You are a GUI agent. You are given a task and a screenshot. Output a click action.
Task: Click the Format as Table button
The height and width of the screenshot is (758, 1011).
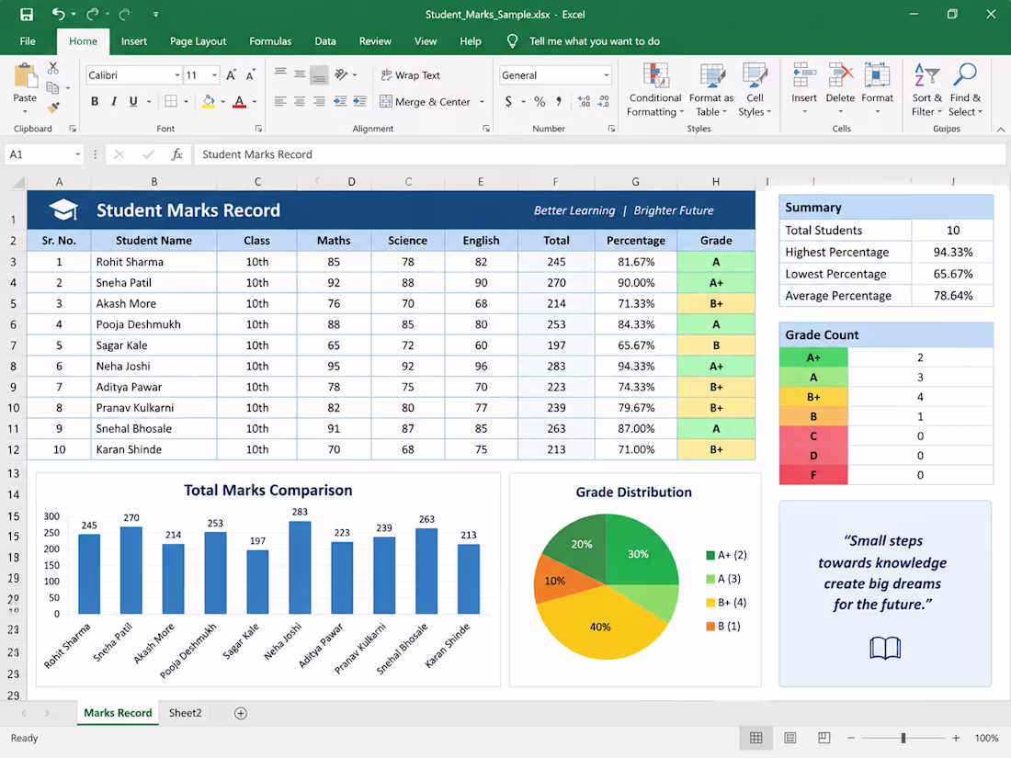(x=711, y=90)
